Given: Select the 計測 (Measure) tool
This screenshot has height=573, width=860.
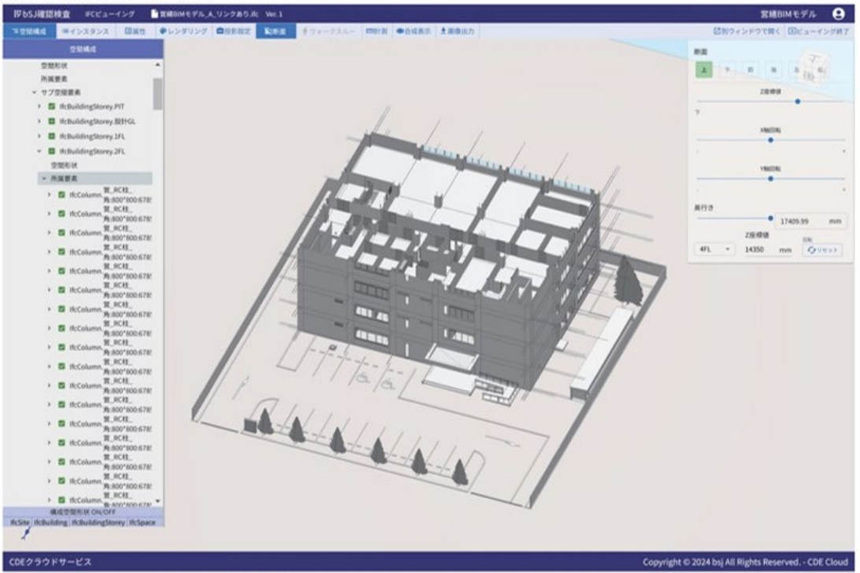Looking at the screenshot, I should pyautogui.click(x=376, y=31).
